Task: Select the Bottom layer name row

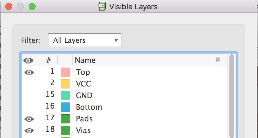Action: tap(89, 107)
